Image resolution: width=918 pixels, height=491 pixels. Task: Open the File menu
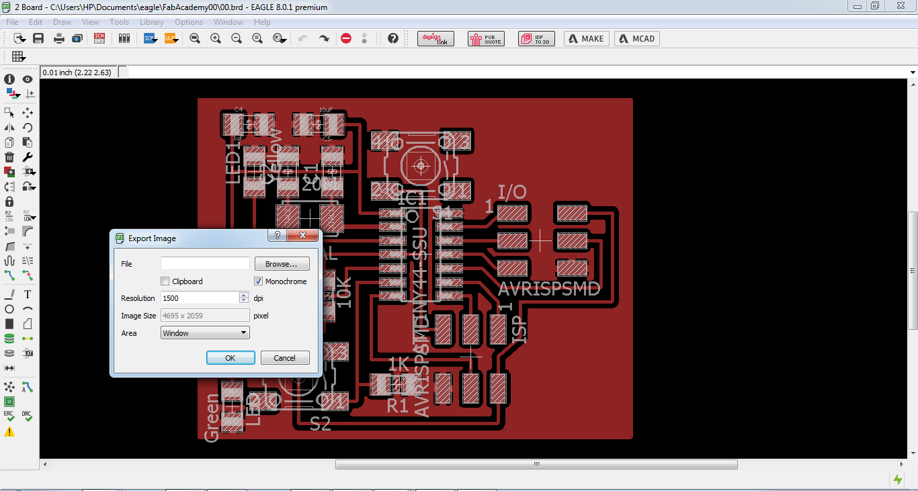[12, 22]
